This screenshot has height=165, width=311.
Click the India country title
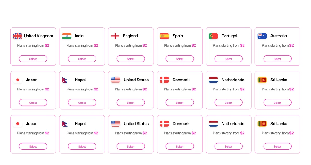(x=79, y=36)
